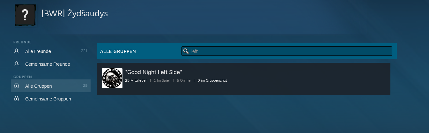Click into the group search field

point(287,51)
